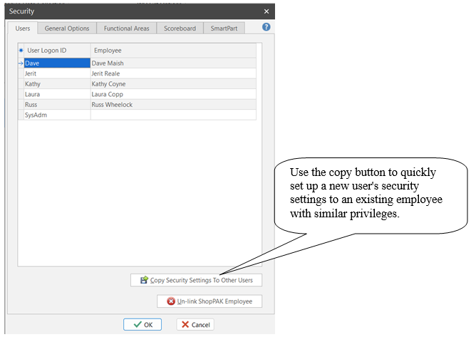Screen dimensions: 471x337
Task: Choose Kathy in the user list
Action: tap(56, 84)
